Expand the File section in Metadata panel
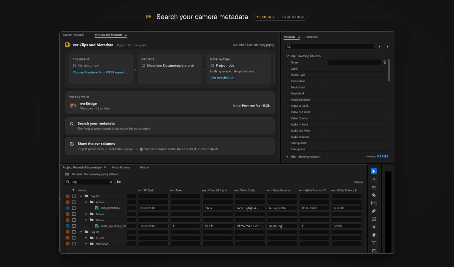This screenshot has width=454, height=267. [x=287, y=157]
